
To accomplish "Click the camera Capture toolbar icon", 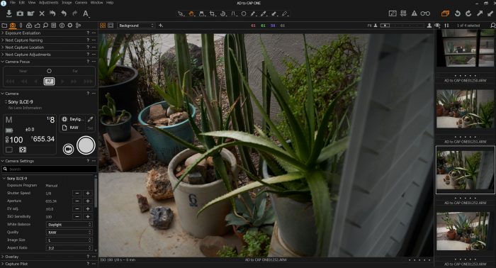I will tap(20, 13).
